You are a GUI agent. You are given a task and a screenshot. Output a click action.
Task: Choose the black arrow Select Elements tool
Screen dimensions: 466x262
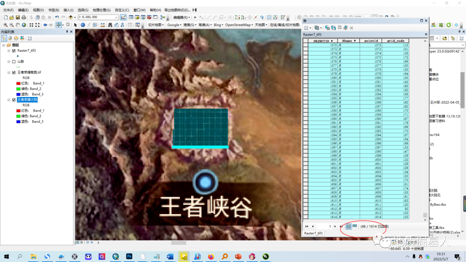click(76, 25)
